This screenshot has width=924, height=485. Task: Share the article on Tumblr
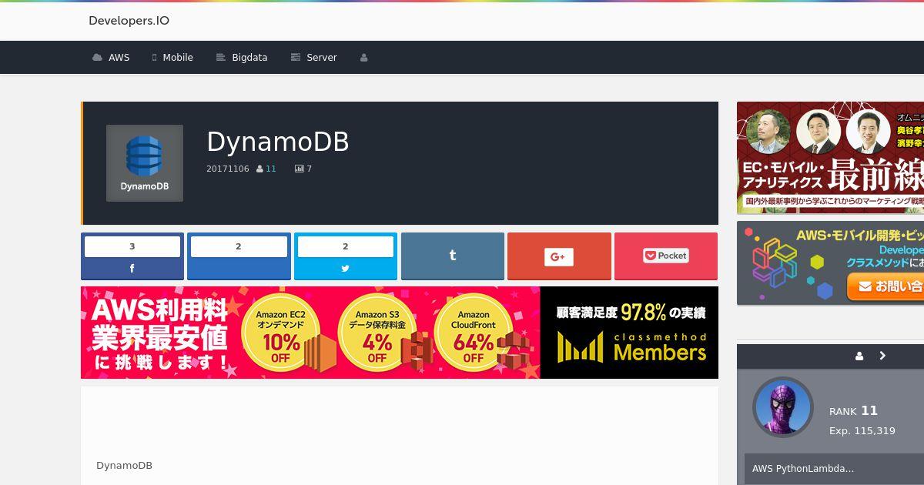point(452,256)
